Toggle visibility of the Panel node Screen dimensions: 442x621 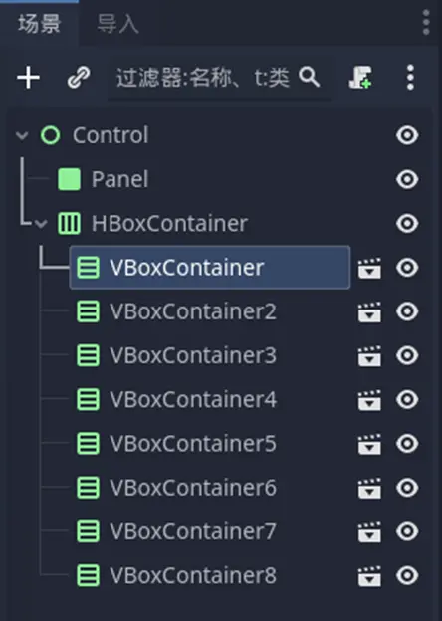(407, 179)
